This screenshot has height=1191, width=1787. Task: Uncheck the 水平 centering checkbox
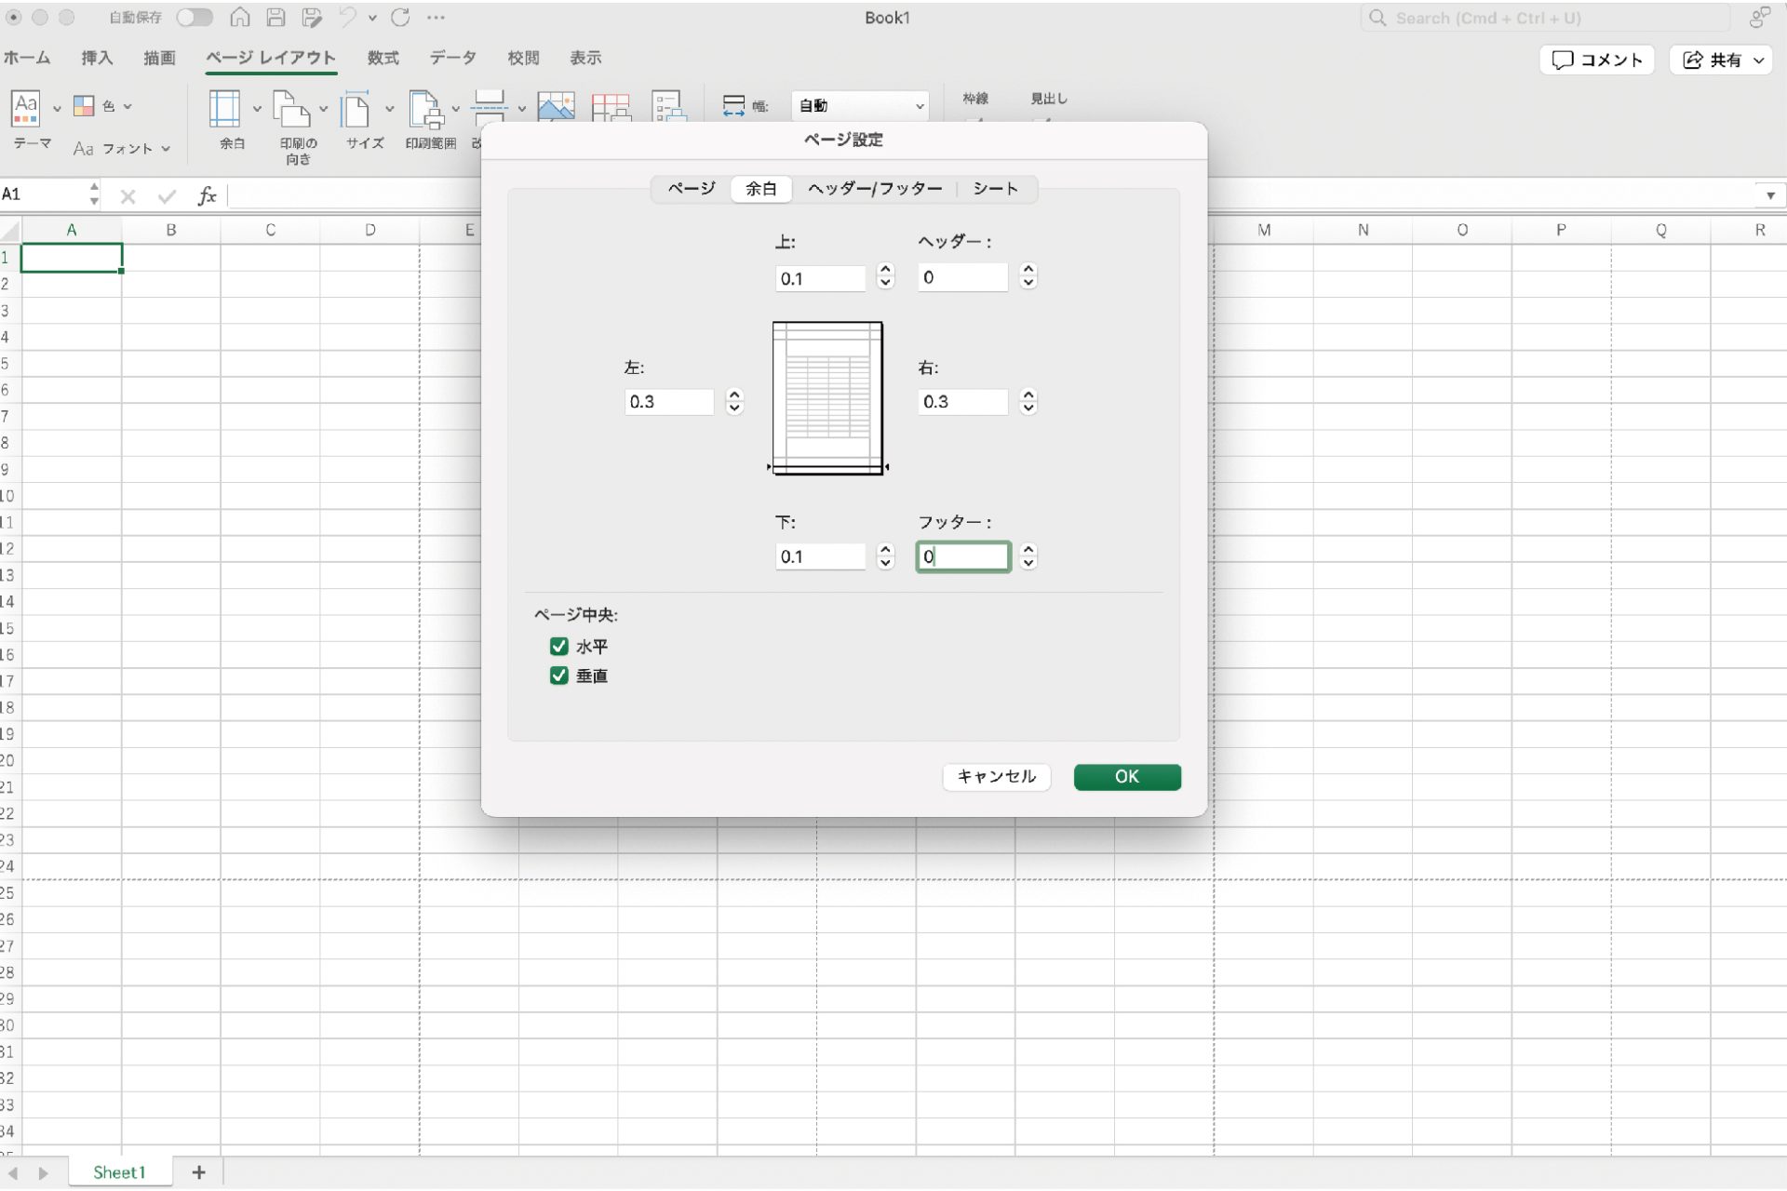[x=558, y=646]
